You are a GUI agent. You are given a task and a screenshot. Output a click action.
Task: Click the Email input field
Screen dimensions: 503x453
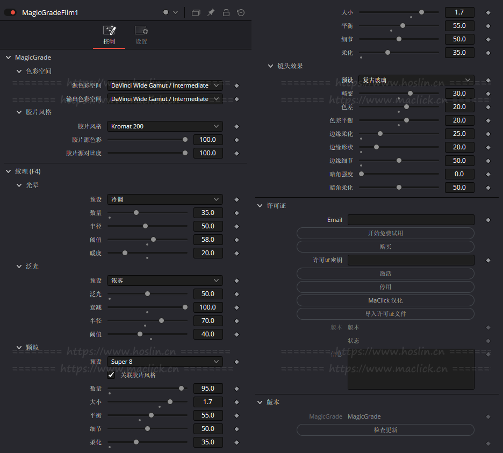[411, 220]
